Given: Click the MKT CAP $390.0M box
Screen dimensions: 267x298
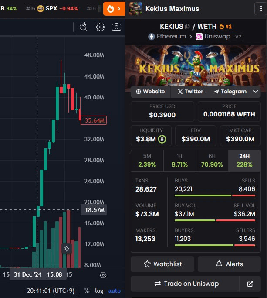Looking at the screenshot, I should click(x=240, y=136).
